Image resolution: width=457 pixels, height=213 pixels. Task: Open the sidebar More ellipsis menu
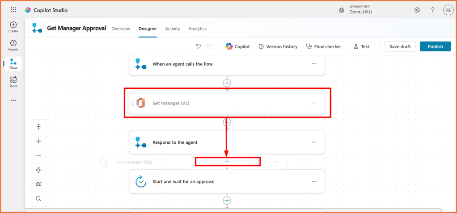click(x=13, y=100)
